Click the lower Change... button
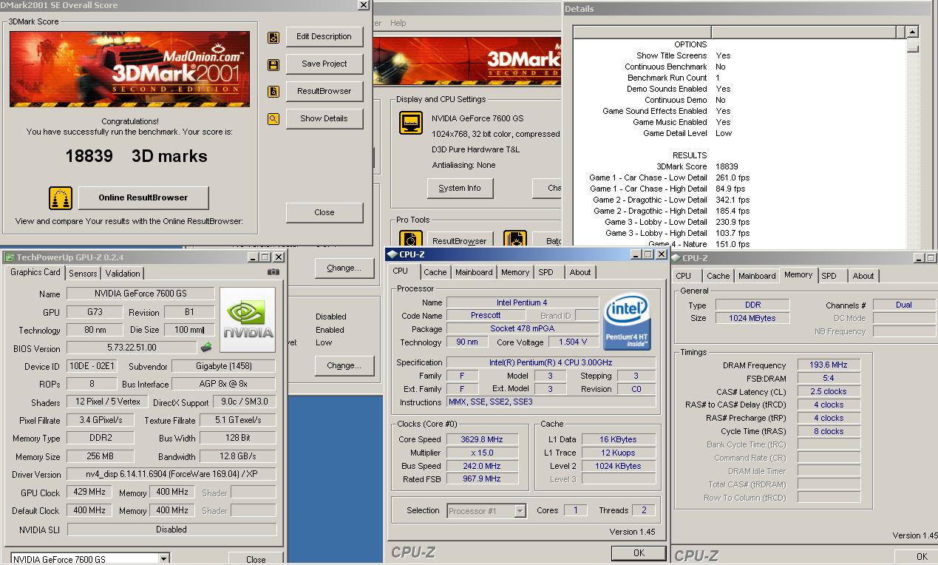Image resolution: width=938 pixels, height=565 pixels. [x=344, y=365]
